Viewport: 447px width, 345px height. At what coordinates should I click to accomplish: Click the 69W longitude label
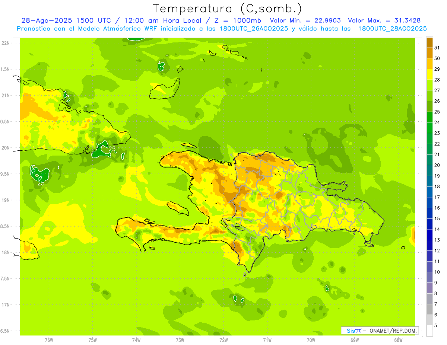coord(354,340)
